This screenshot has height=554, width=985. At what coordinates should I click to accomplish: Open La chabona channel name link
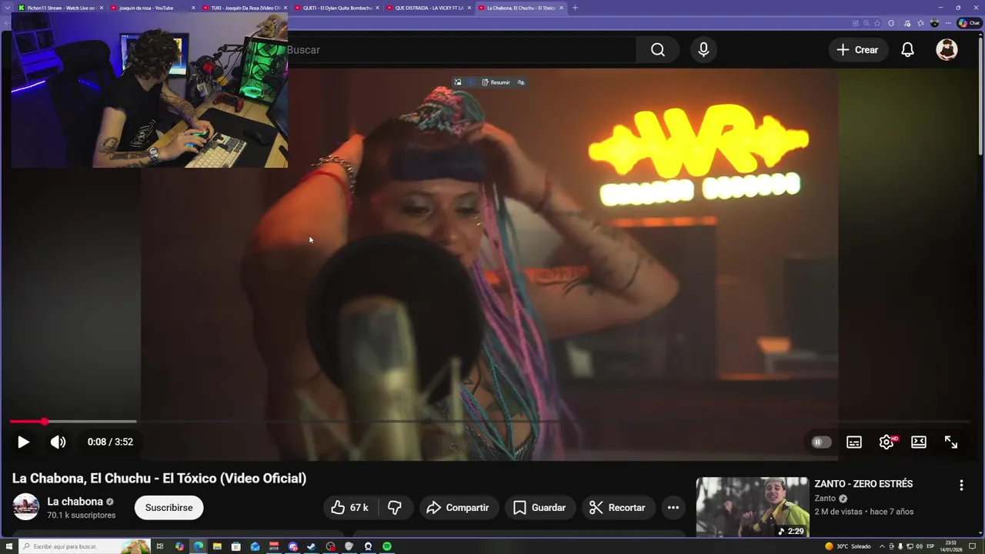click(75, 502)
